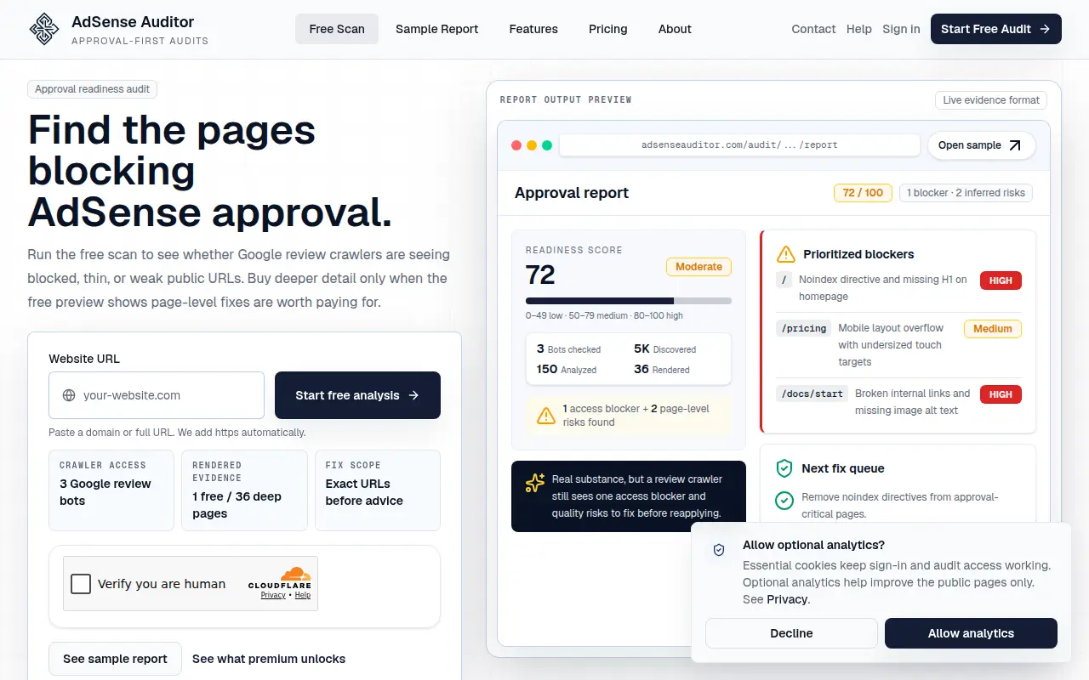Screen dimensions: 1089x680
Task: Open the Free Scan nav tab
Action: coord(337,29)
